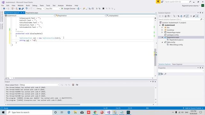
Task: Toggle auto-hide pin on Output panel
Action: [153, 82]
